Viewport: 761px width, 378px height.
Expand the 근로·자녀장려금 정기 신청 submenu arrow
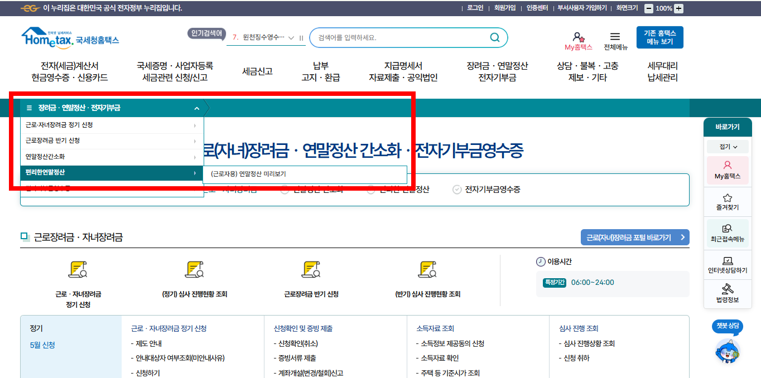tap(195, 126)
